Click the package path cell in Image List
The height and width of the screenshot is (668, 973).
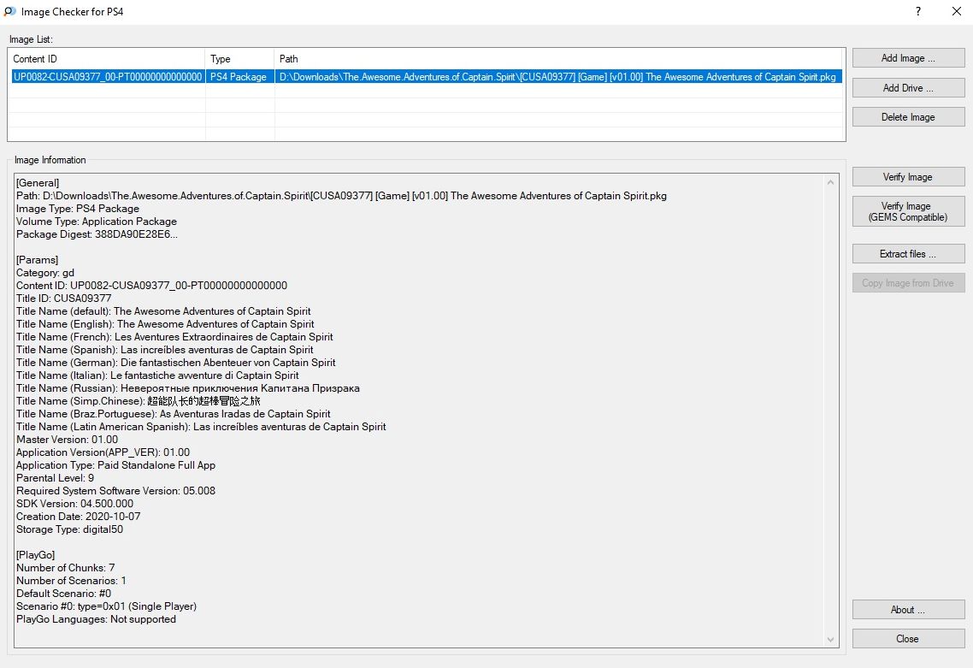tap(557, 77)
